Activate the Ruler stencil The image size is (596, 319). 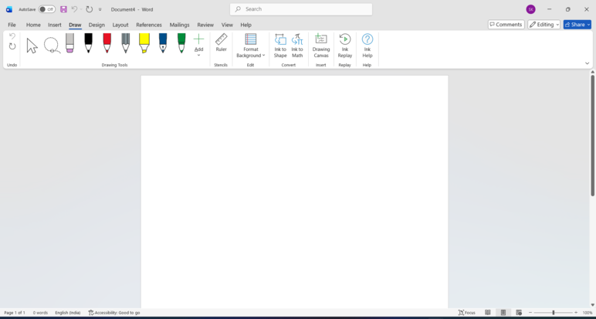pyautogui.click(x=222, y=42)
